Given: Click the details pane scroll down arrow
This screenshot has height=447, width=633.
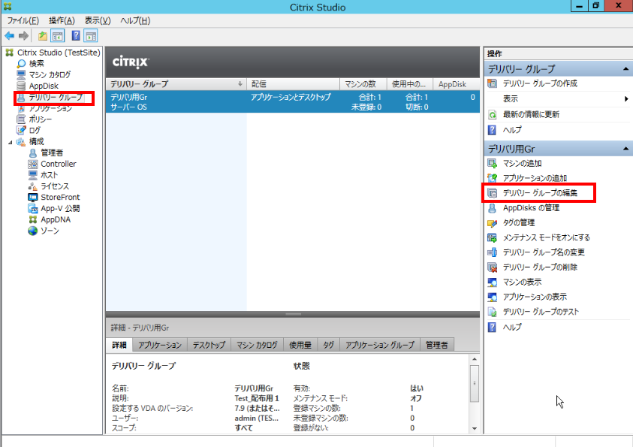Looking at the screenshot, I should tap(475, 428).
